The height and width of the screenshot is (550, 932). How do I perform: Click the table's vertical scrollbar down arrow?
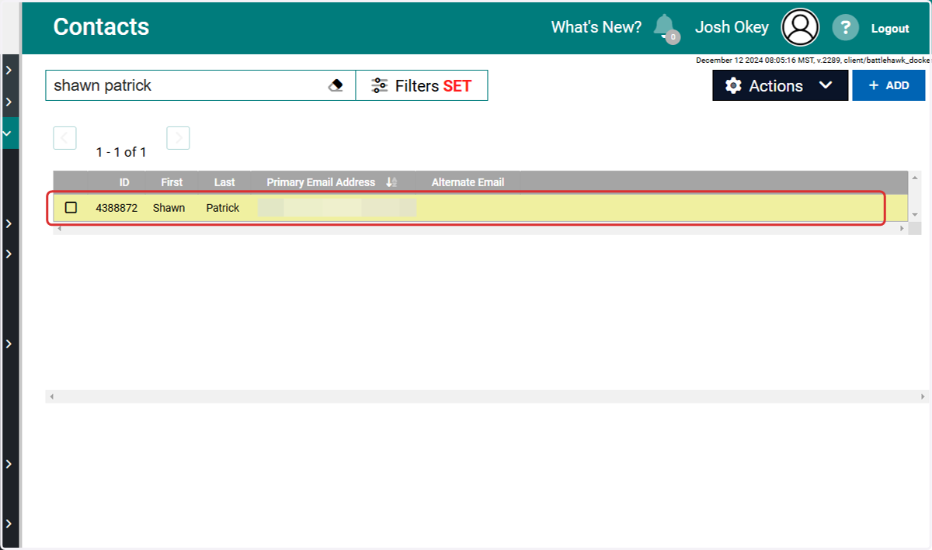914,214
